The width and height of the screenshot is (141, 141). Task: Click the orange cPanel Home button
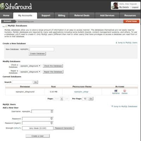pos(131,21)
